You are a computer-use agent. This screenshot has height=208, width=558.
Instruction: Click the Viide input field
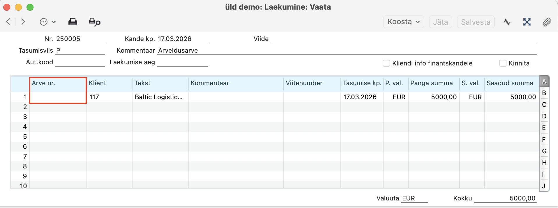click(x=403, y=39)
